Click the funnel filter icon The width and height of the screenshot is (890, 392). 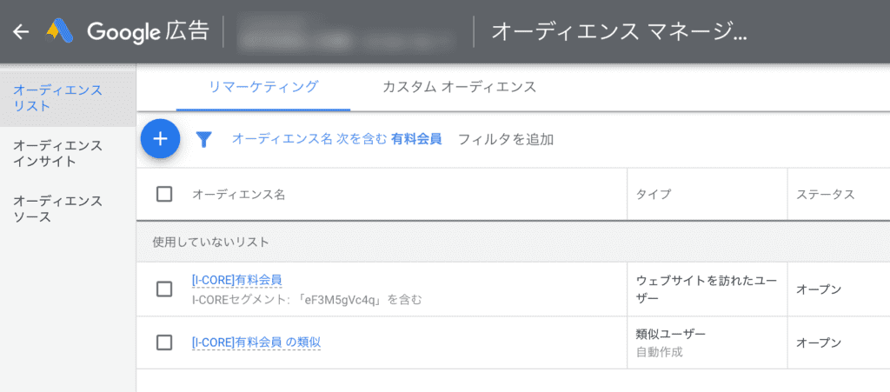tap(204, 139)
